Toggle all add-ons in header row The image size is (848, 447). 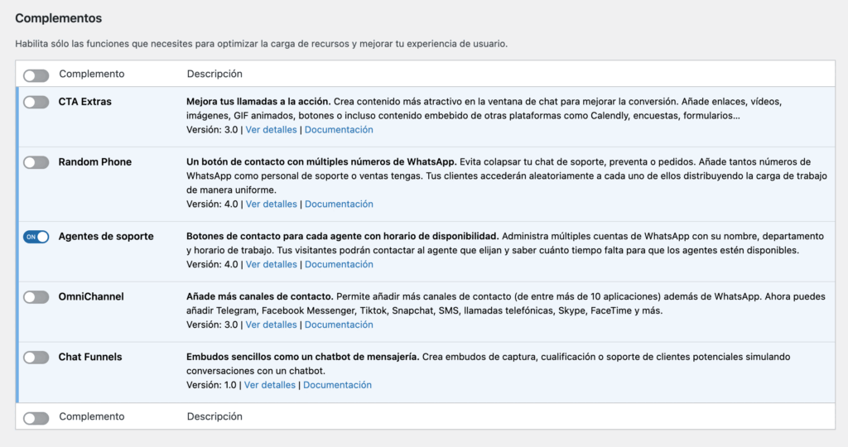pos(36,75)
